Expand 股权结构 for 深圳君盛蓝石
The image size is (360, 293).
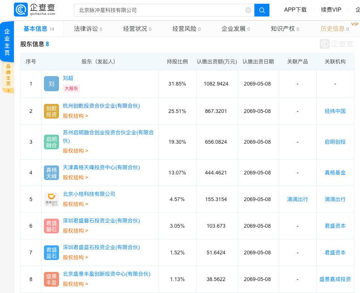(76, 257)
